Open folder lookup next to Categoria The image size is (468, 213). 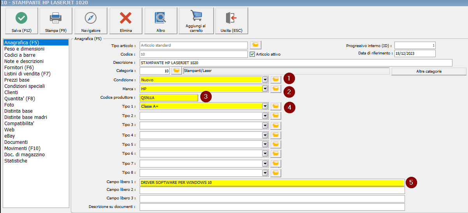click(177, 71)
